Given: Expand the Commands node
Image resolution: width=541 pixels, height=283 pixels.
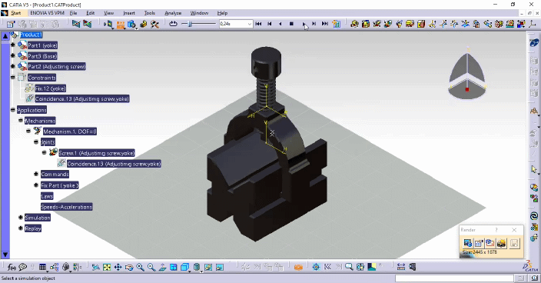Looking at the screenshot, I should point(36,174).
